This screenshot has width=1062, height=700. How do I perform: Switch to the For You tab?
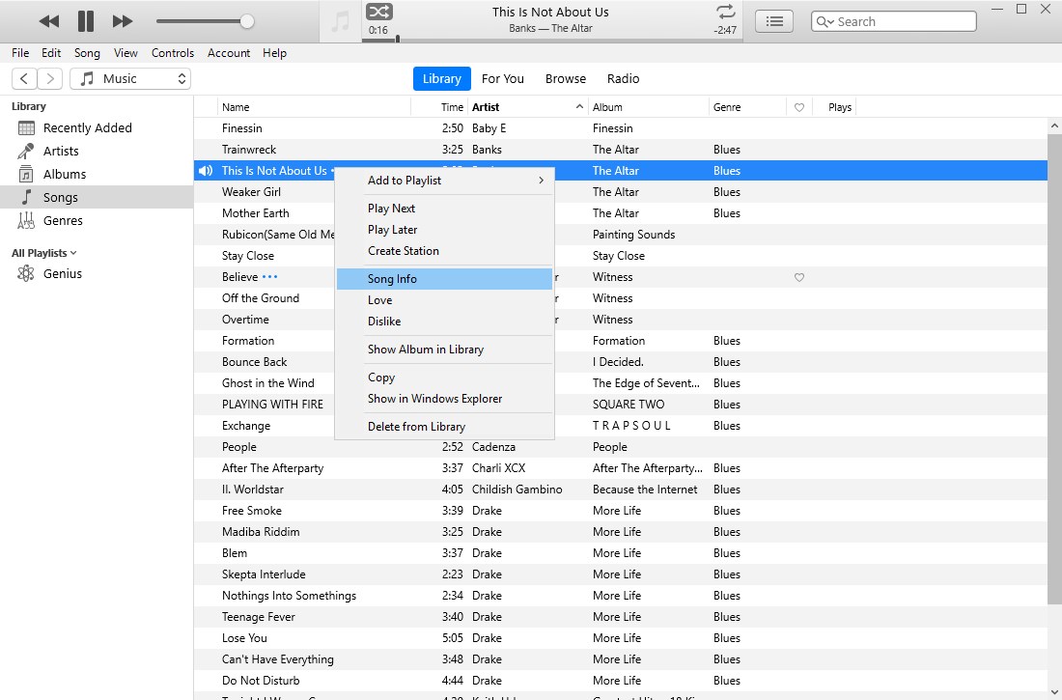click(503, 78)
